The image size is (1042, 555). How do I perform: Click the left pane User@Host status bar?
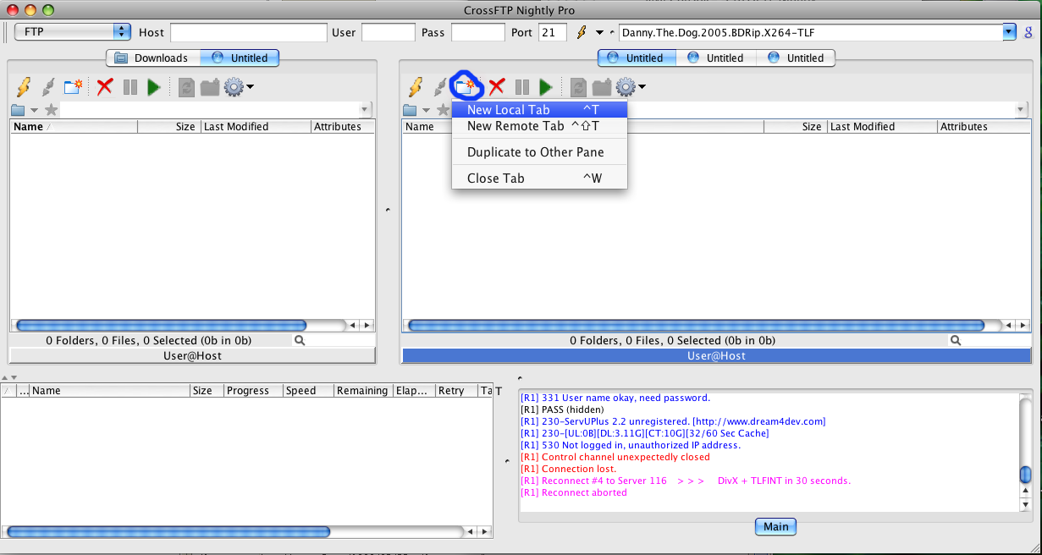[192, 356]
